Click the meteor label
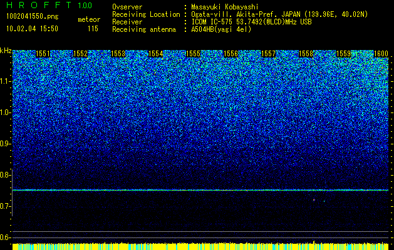Screen dimensions: 394x250 pyautogui.click(x=89, y=19)
